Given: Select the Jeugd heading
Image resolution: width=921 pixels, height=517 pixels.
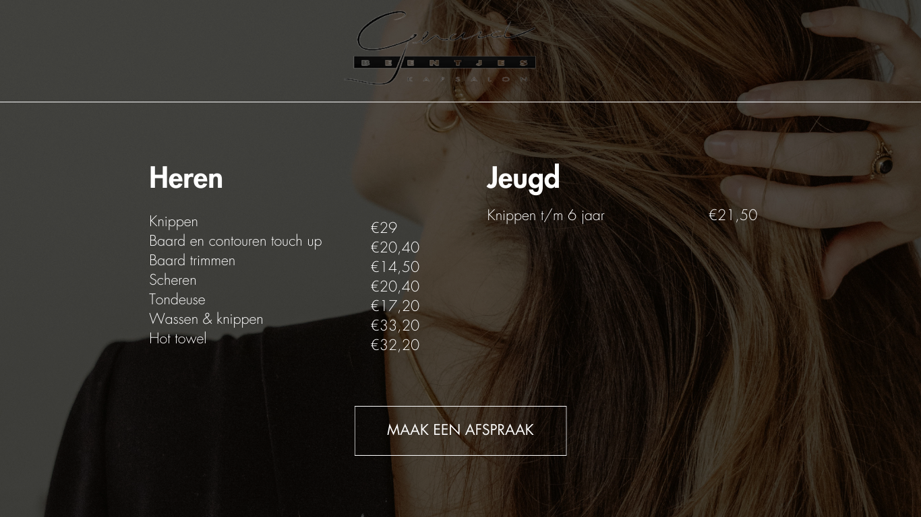Looking at the screenshot, I should point(523,178).
